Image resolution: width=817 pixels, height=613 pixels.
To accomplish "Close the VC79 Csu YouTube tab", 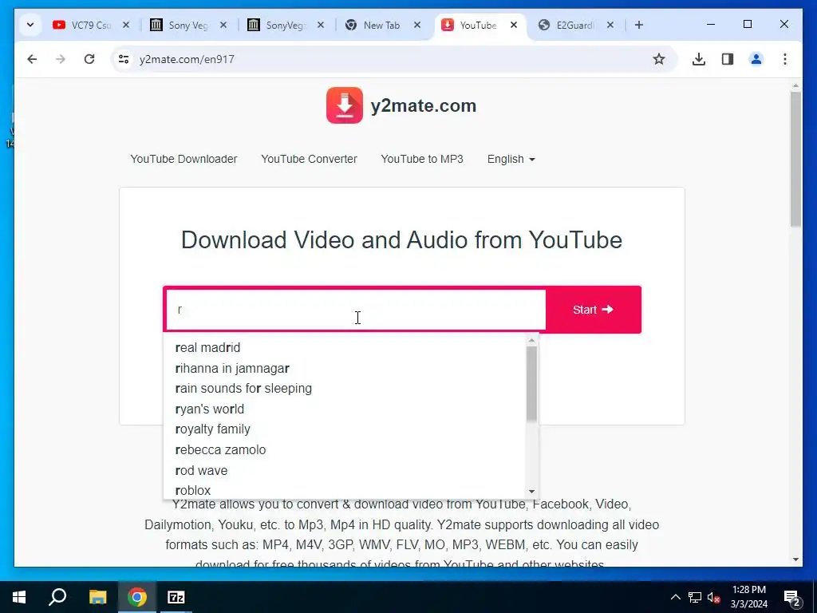I will (125, 25).
